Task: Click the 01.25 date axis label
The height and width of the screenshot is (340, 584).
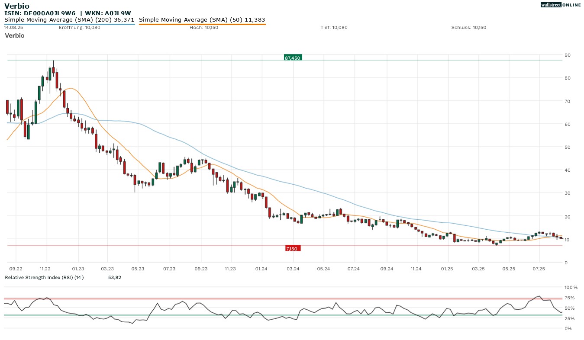Action: [447, 269]
